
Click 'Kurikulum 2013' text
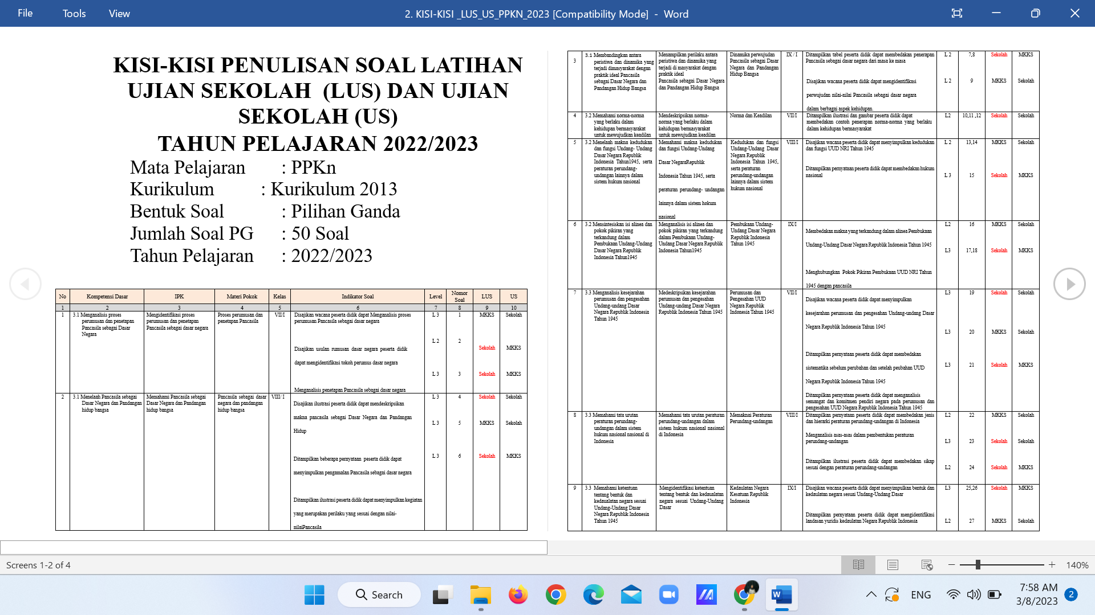coord(334,189)
